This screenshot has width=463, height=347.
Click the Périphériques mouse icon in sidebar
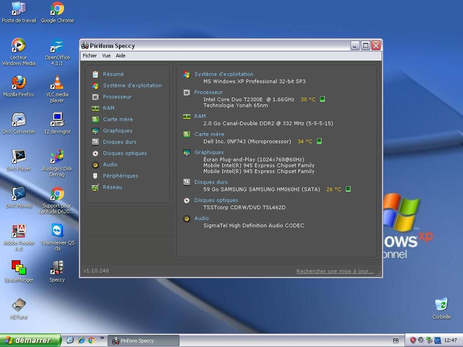95,176
